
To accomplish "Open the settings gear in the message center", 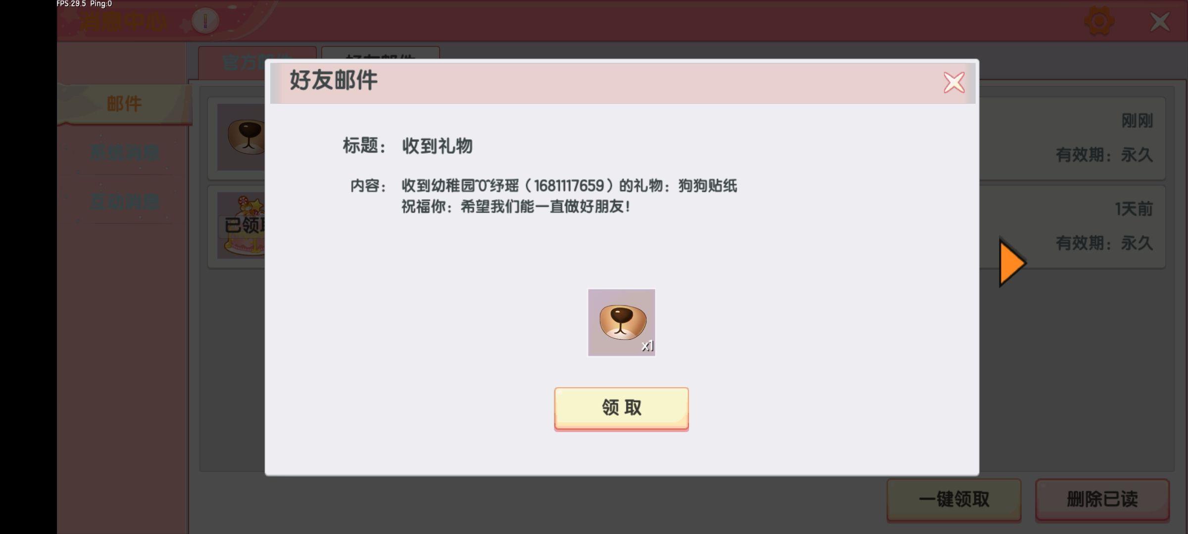I will pos(1099,21).
